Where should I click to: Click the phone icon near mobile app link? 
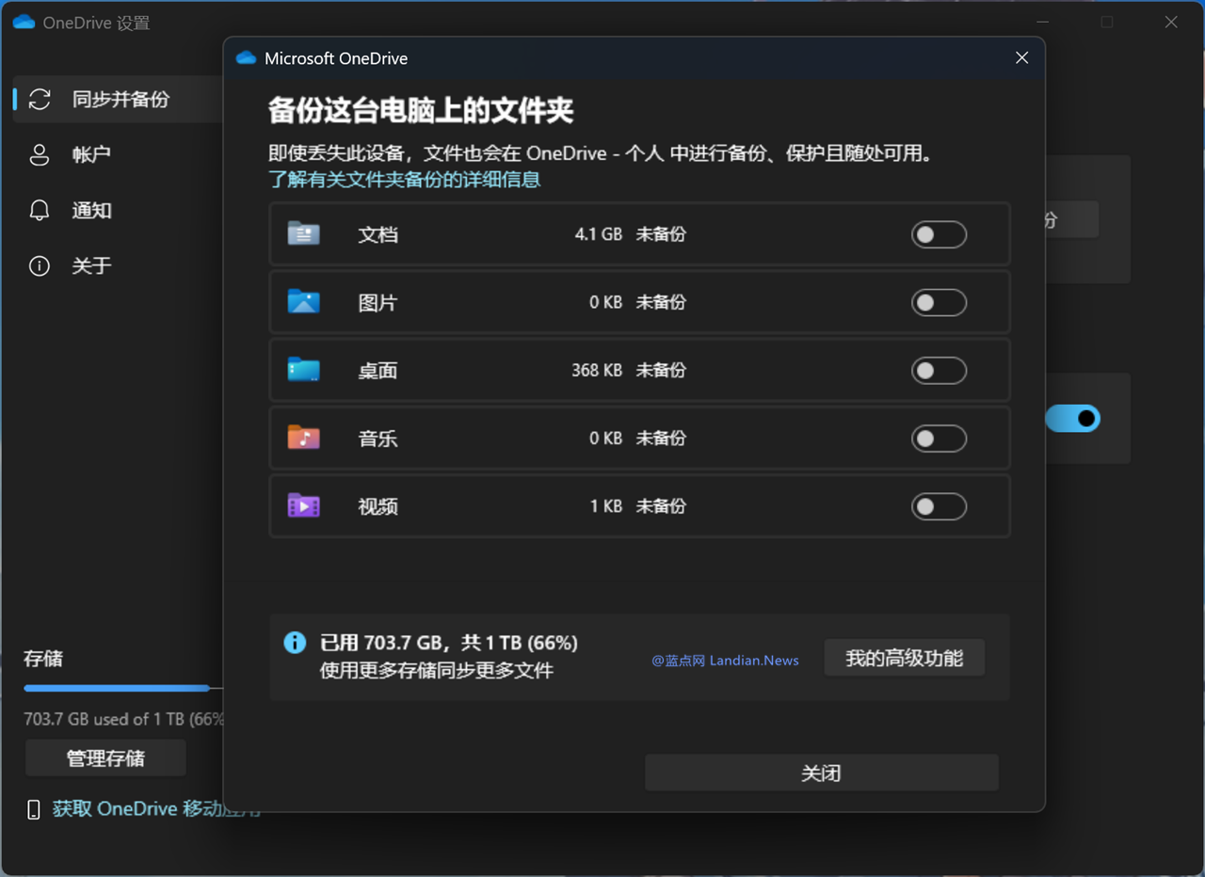click(34, 809)
